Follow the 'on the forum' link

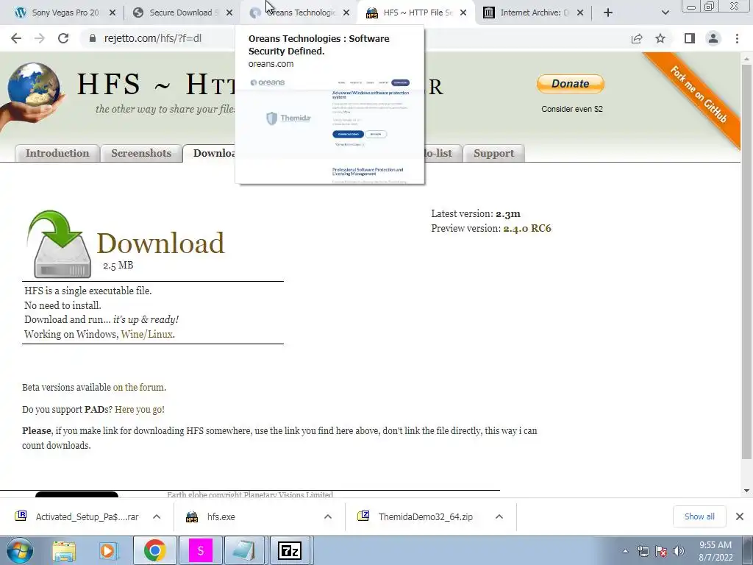coord(138,387)
